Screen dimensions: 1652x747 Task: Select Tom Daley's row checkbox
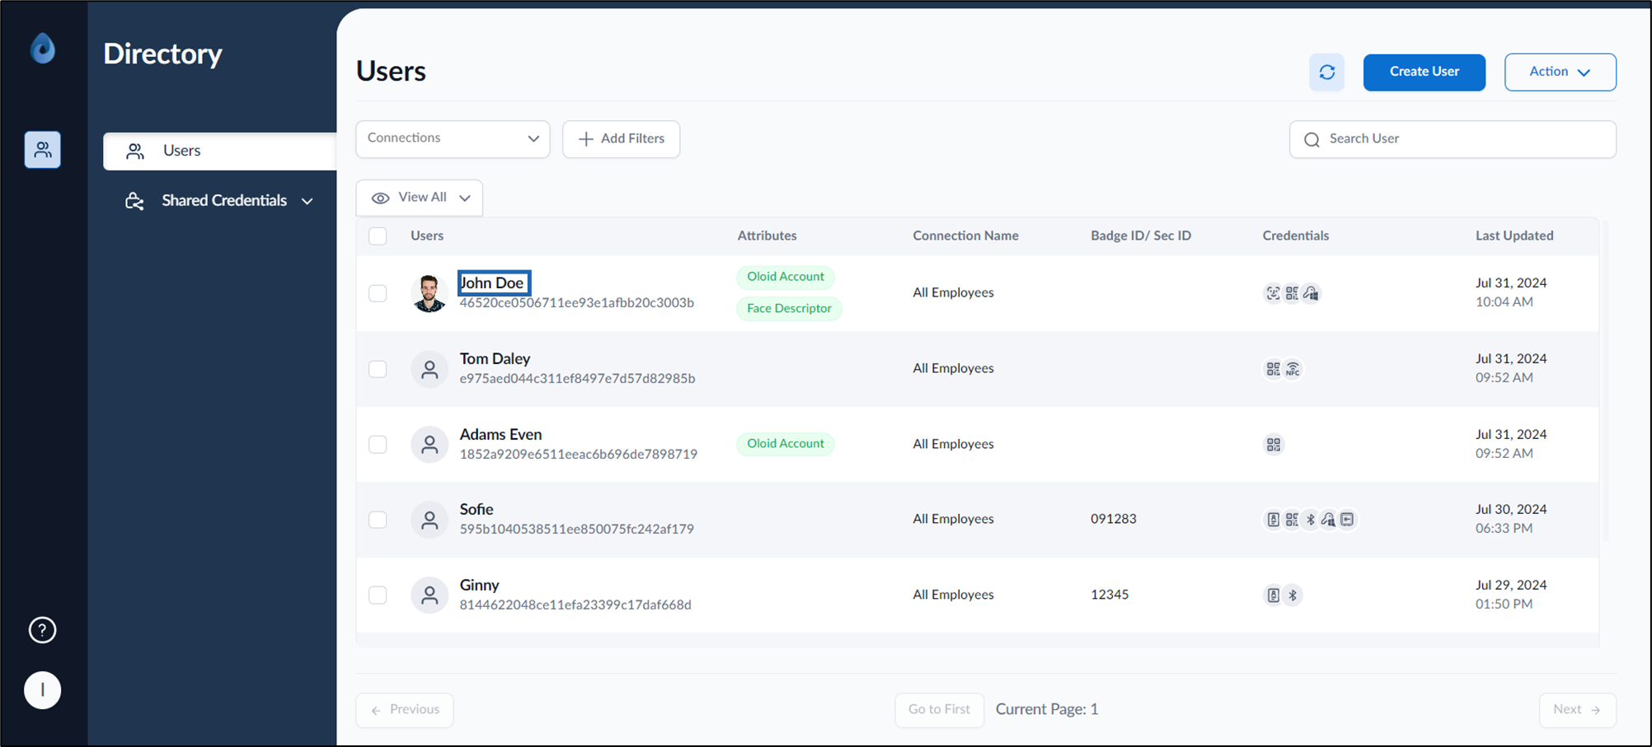[378, 369]
